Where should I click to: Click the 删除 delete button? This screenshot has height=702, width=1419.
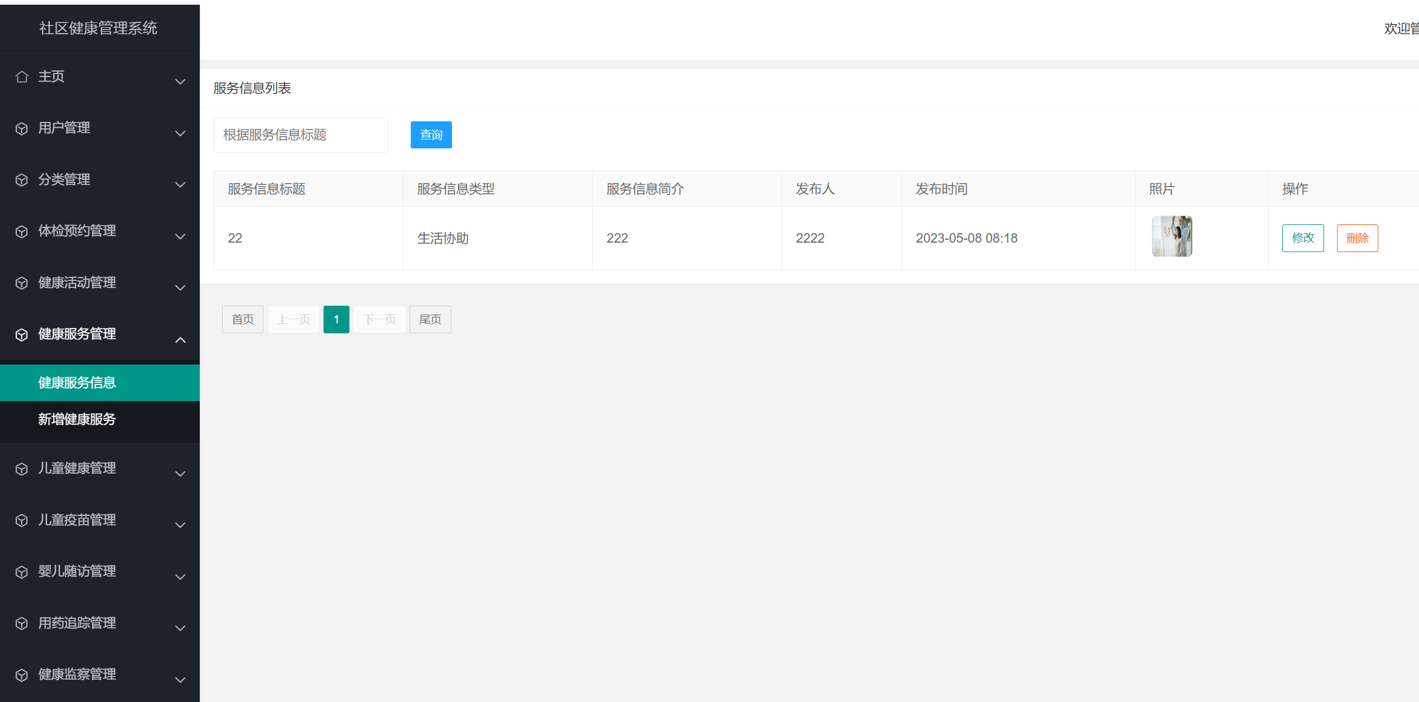point(1357,238)
